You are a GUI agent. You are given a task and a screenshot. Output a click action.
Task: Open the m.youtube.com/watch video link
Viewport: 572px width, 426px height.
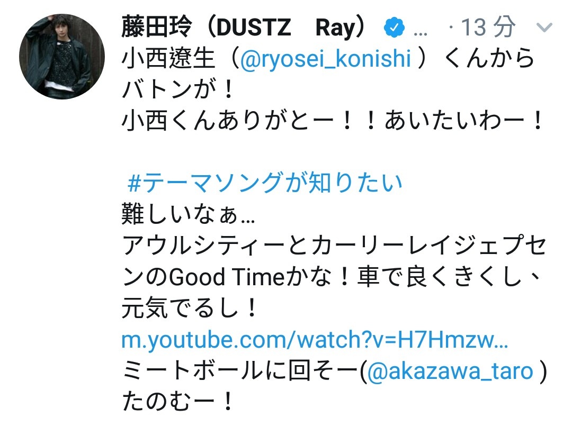(x=315, y=340)
